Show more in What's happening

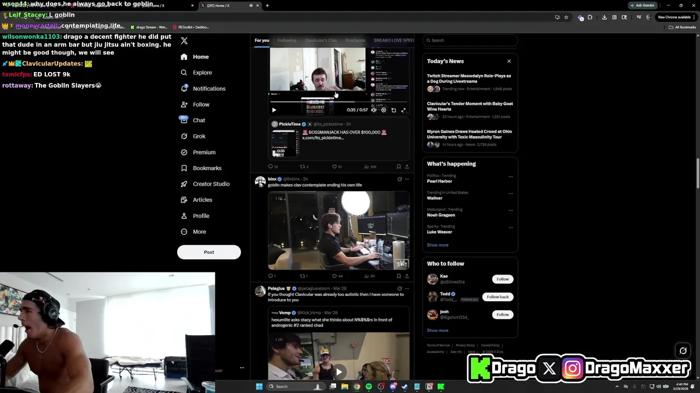437,245
